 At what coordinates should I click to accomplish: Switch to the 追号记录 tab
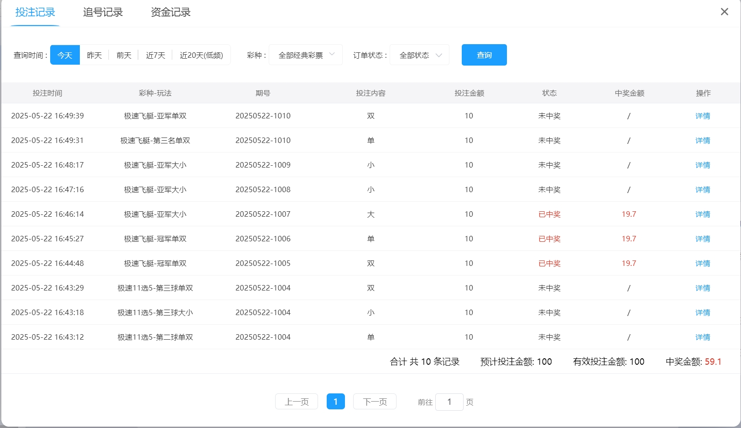103,12
